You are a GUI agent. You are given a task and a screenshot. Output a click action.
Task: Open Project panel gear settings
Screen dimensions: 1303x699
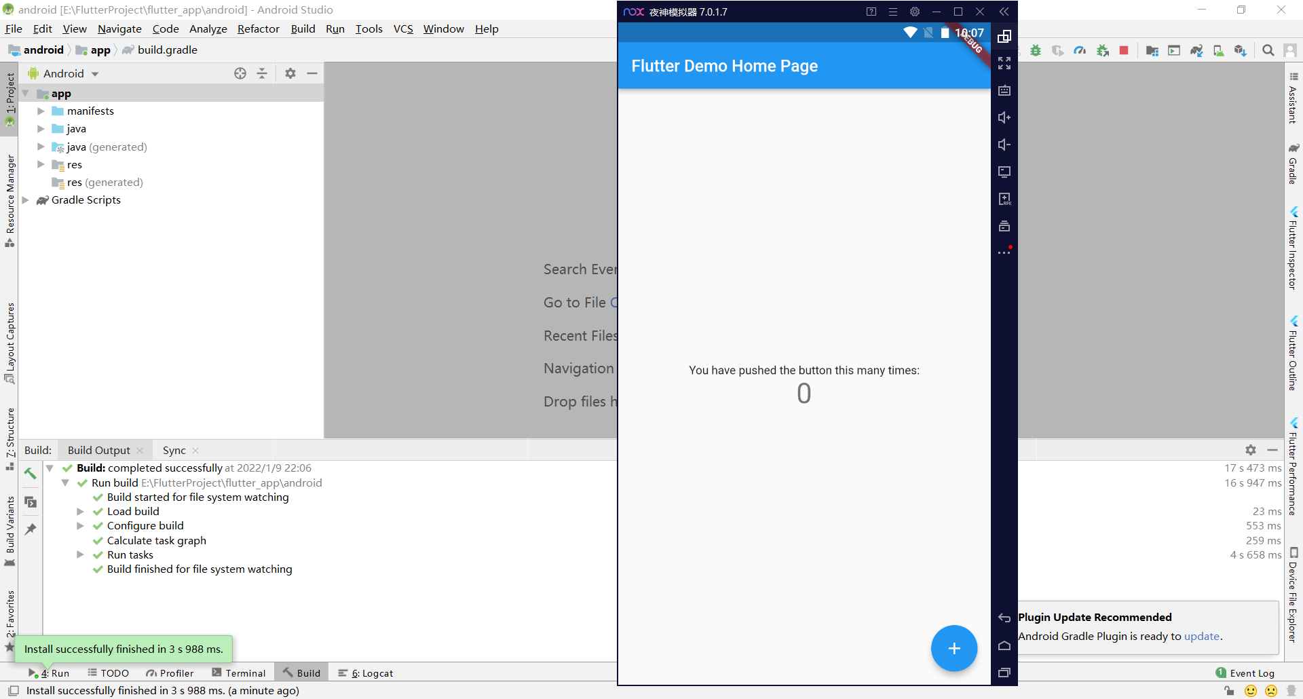[290, 73]
